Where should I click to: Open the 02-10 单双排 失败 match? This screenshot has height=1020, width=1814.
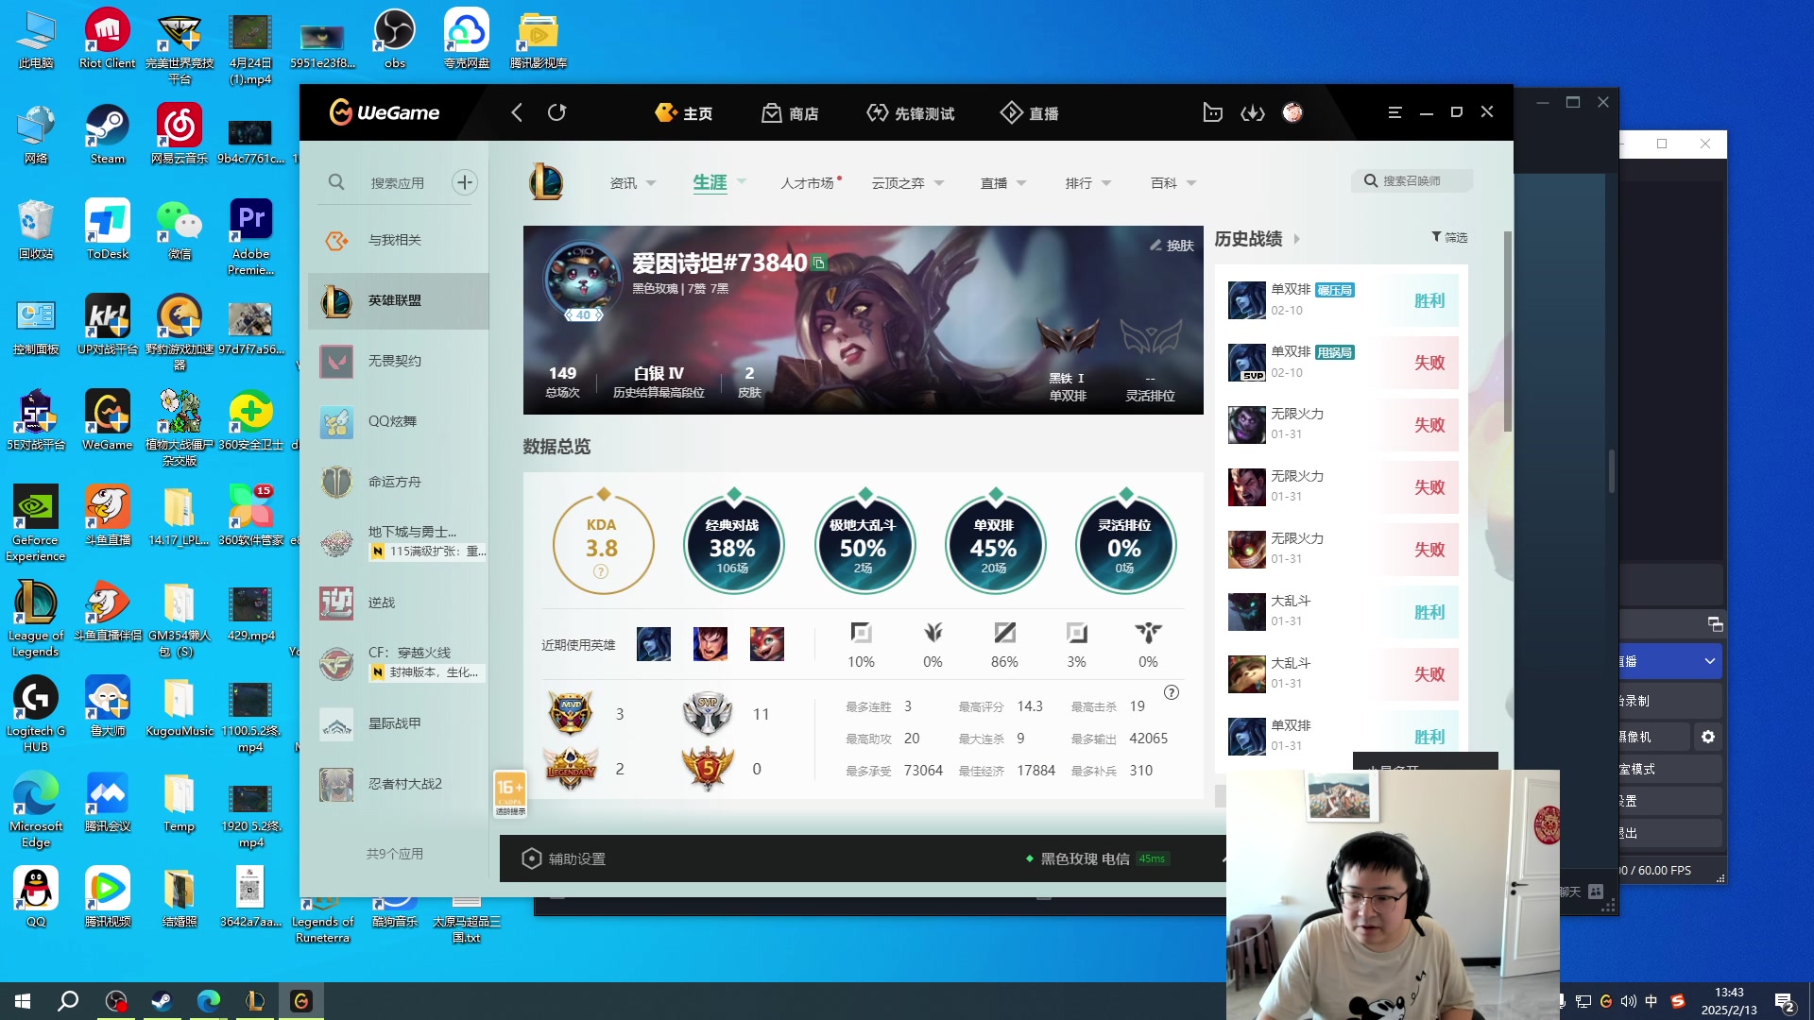click(1343, 363)
